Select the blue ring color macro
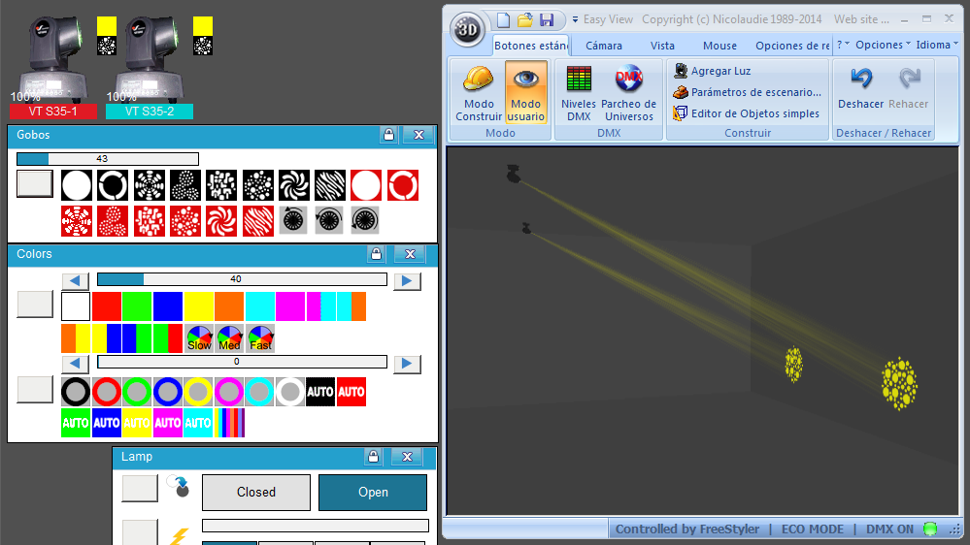 [168, 392]
